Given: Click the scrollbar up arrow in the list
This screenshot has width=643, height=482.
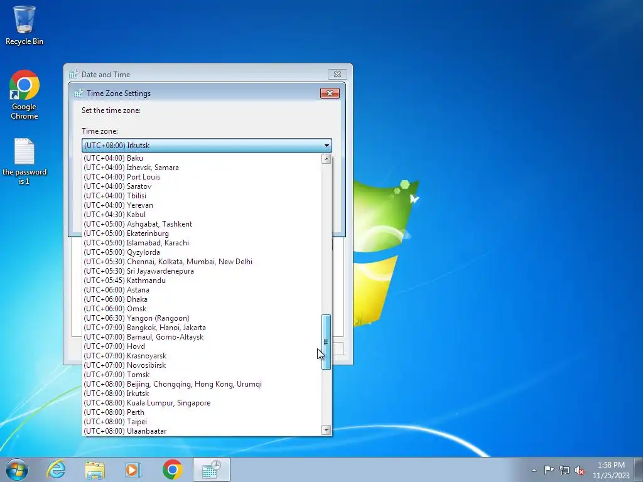Looking at the screenshot, I should pos(326,159).
